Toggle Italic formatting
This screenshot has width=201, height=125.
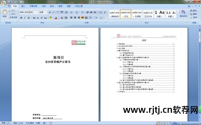tap(25, 18)
